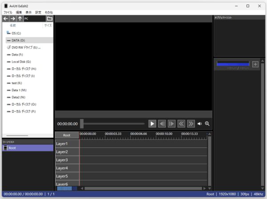This screenshot has height=199, width=267.
Task: Select the ローカル ディスク (O:) drive
Action: point(29,104)
